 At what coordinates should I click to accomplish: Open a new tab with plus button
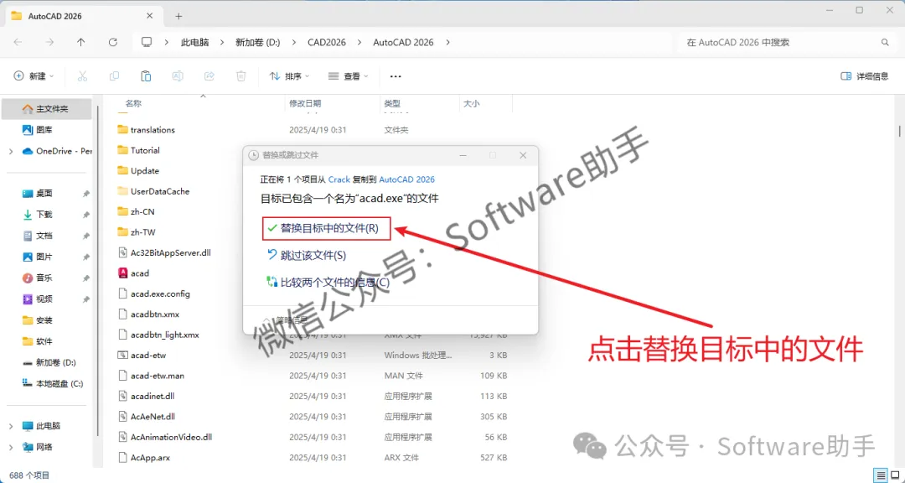[179, 16]
